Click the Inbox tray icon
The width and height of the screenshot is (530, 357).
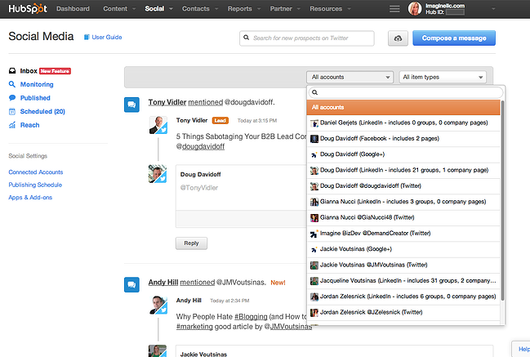pyautogui.click(x=12, y=70)
